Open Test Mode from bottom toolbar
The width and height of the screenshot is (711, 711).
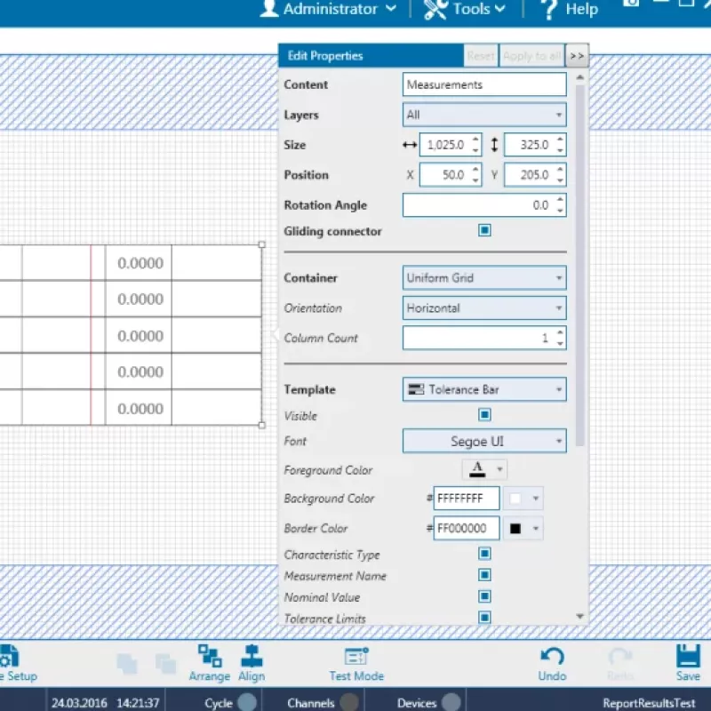click(x=356, y=657)
